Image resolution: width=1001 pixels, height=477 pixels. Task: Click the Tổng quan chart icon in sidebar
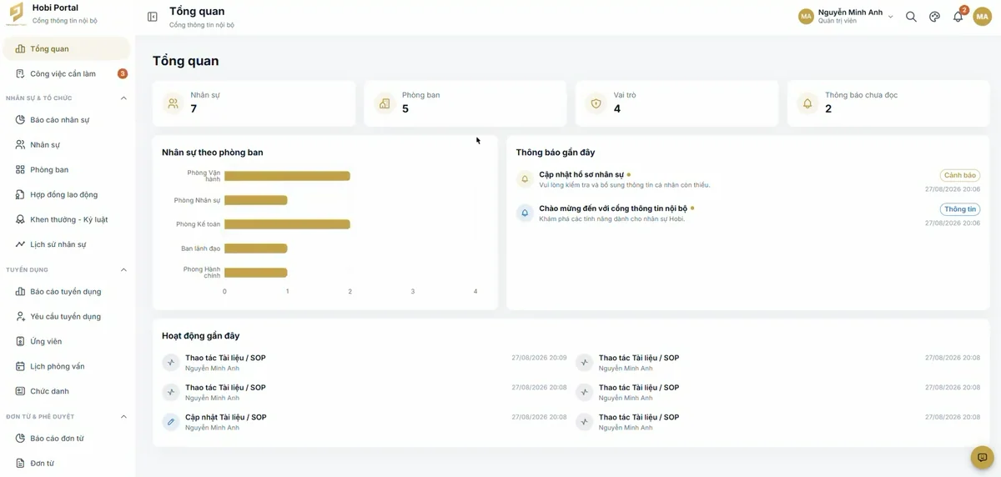[21, 48]
